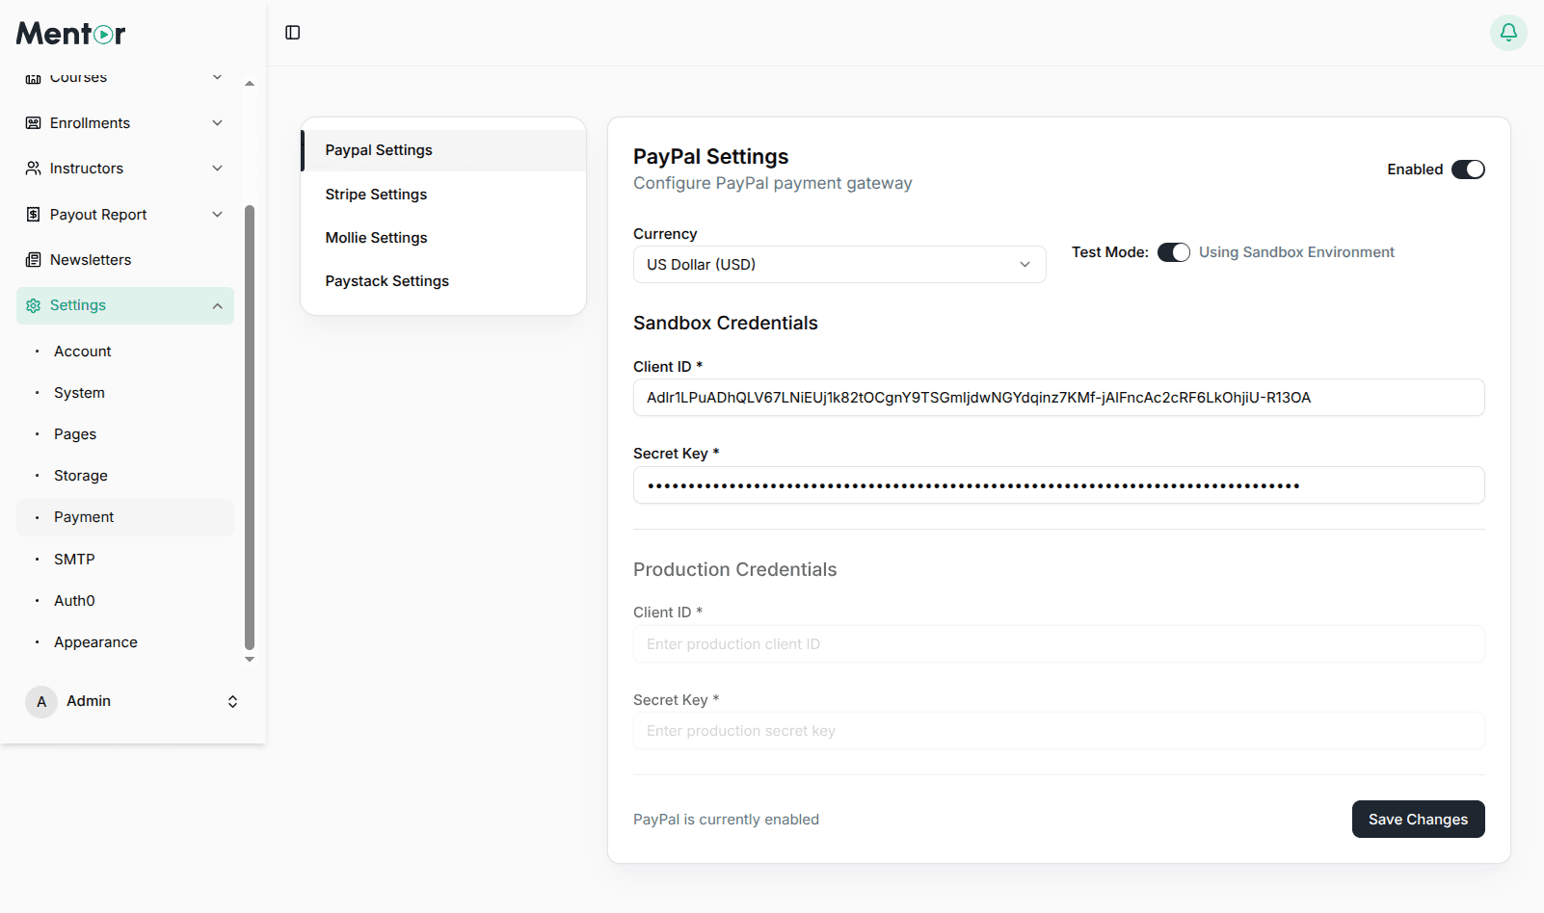Click the Payout Report icon
The image size is (1544, 913).
click(x=33, y=214)
